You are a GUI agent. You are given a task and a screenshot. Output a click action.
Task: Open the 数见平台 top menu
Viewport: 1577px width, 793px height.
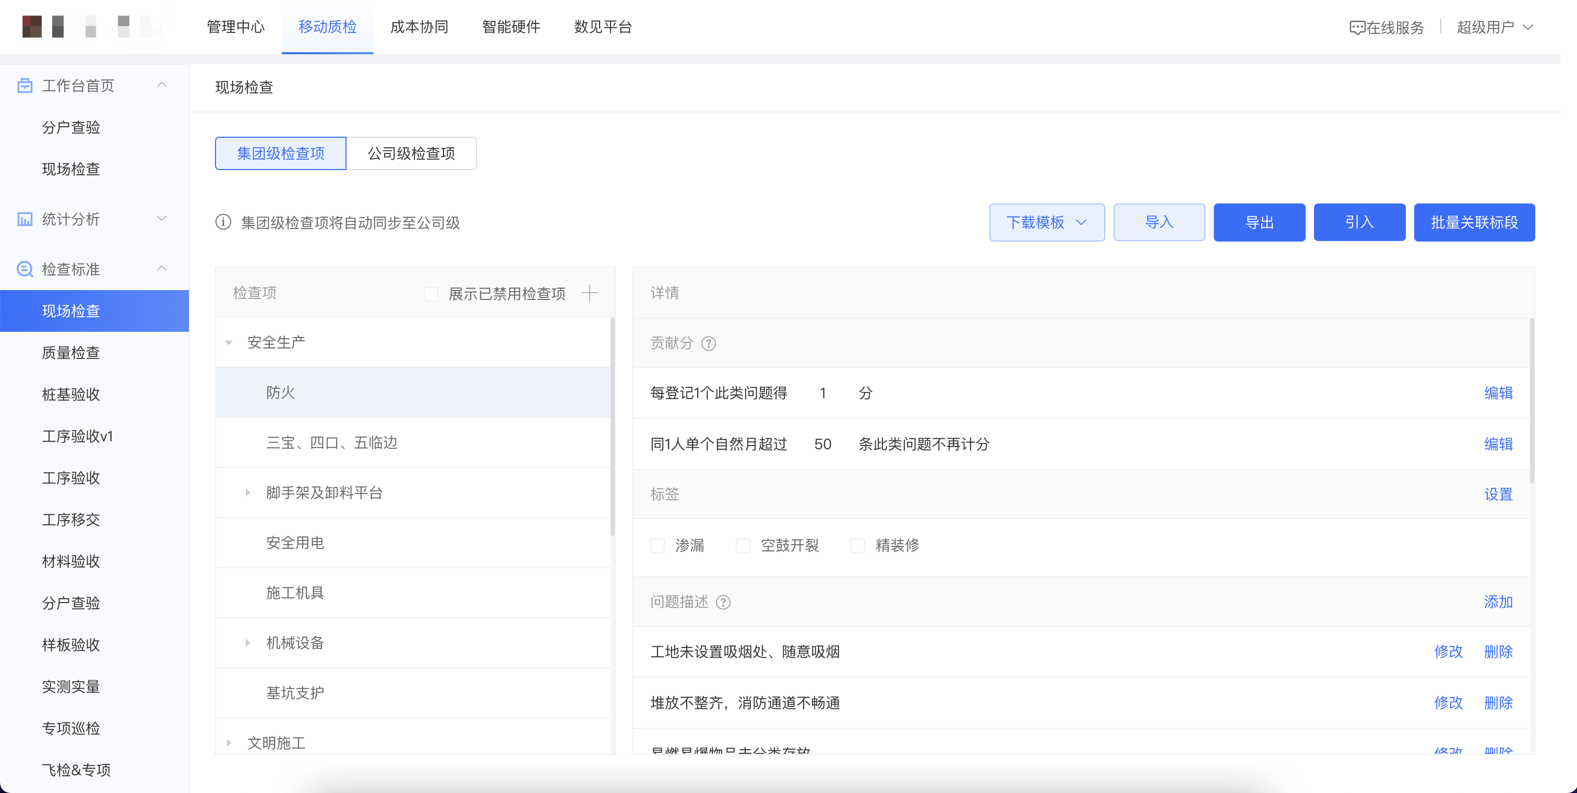[603, 27]
